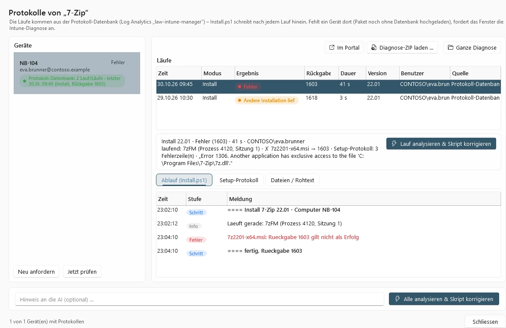Sort runs by Ergebnis column
Screen dimensions: 506x328
click(x=270, y=73)
